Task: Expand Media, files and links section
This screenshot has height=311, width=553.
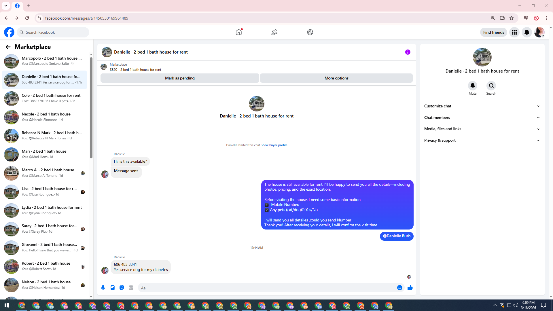Action: click(482, 129)
